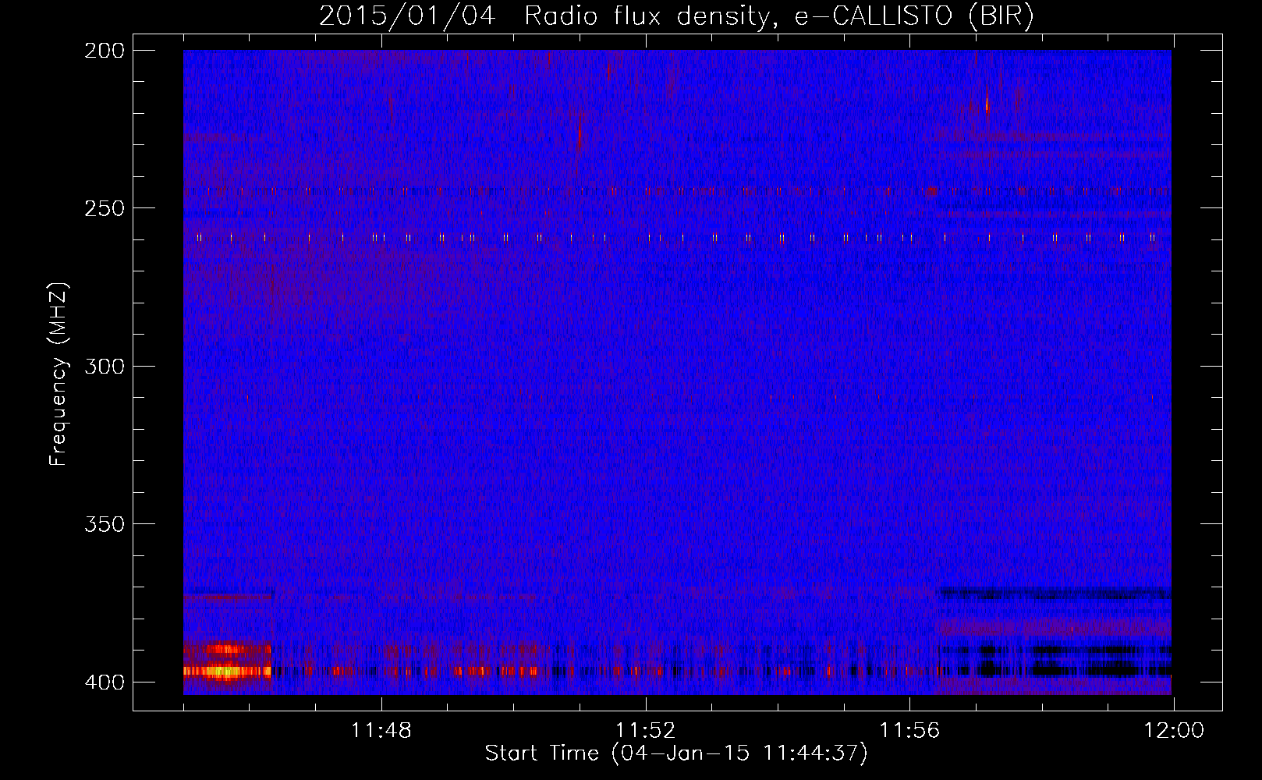
Task: Click the 250 frequency tick label
Action: coord(104,208)
